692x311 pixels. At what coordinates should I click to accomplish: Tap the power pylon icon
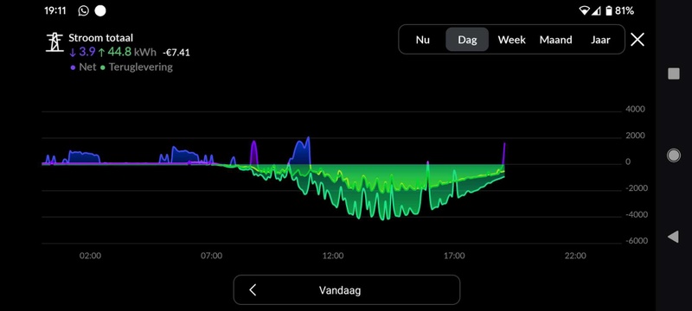click(x=54, y=42)
